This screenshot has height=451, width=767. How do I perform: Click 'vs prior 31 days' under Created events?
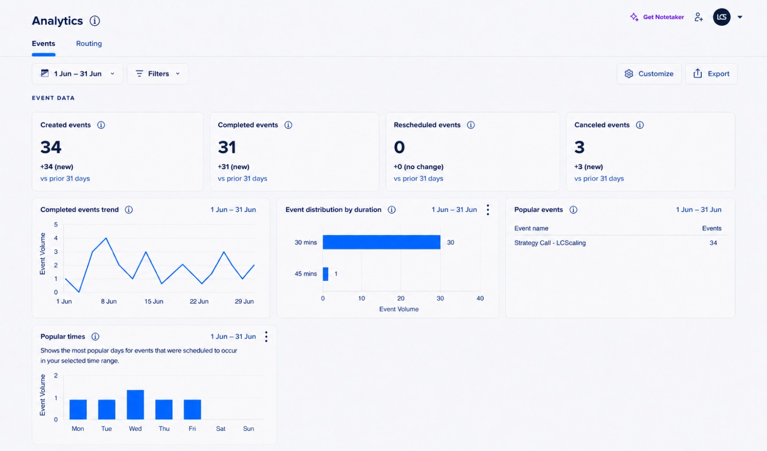point(65,179)
